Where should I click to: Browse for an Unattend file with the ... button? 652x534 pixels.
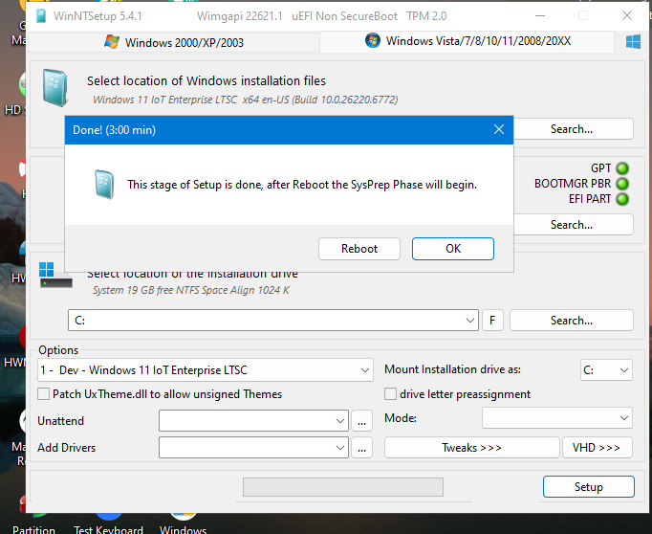pos(361,421)
